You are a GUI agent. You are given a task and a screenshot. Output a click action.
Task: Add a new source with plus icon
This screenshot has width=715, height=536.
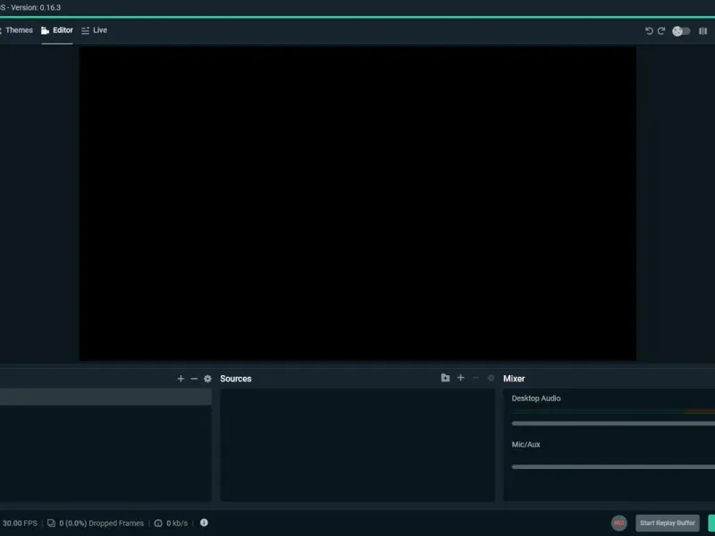[x=460, y=378]
